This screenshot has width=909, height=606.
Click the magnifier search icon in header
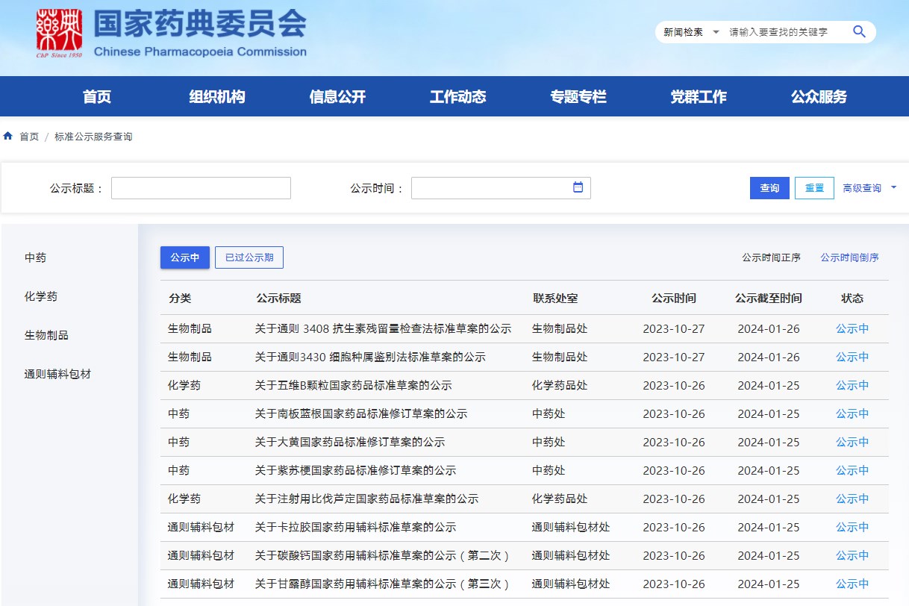tap(859, 31)
